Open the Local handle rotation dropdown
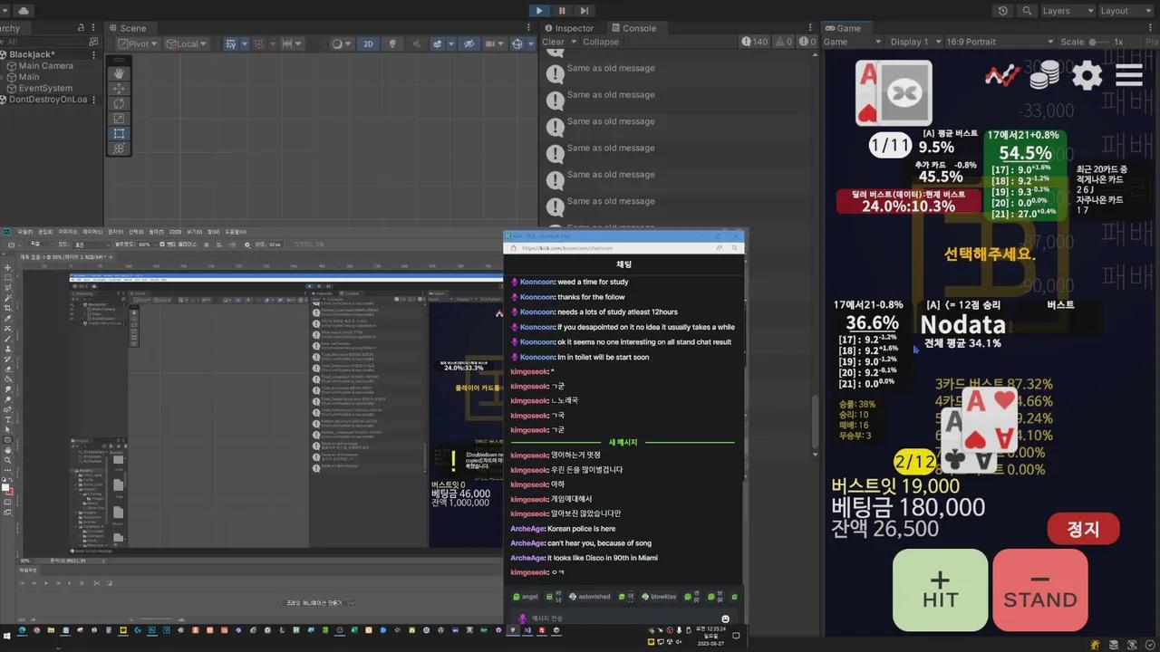 tap(187, 43)
